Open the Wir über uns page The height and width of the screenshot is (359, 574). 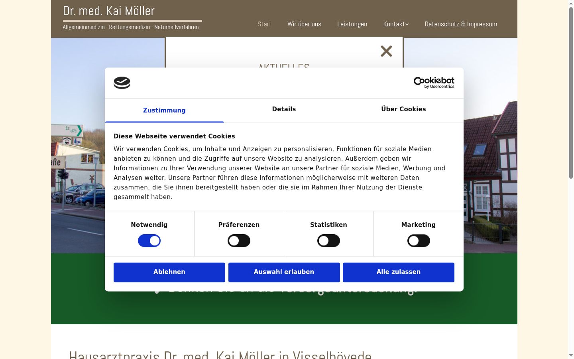click(x=304, y=24)
